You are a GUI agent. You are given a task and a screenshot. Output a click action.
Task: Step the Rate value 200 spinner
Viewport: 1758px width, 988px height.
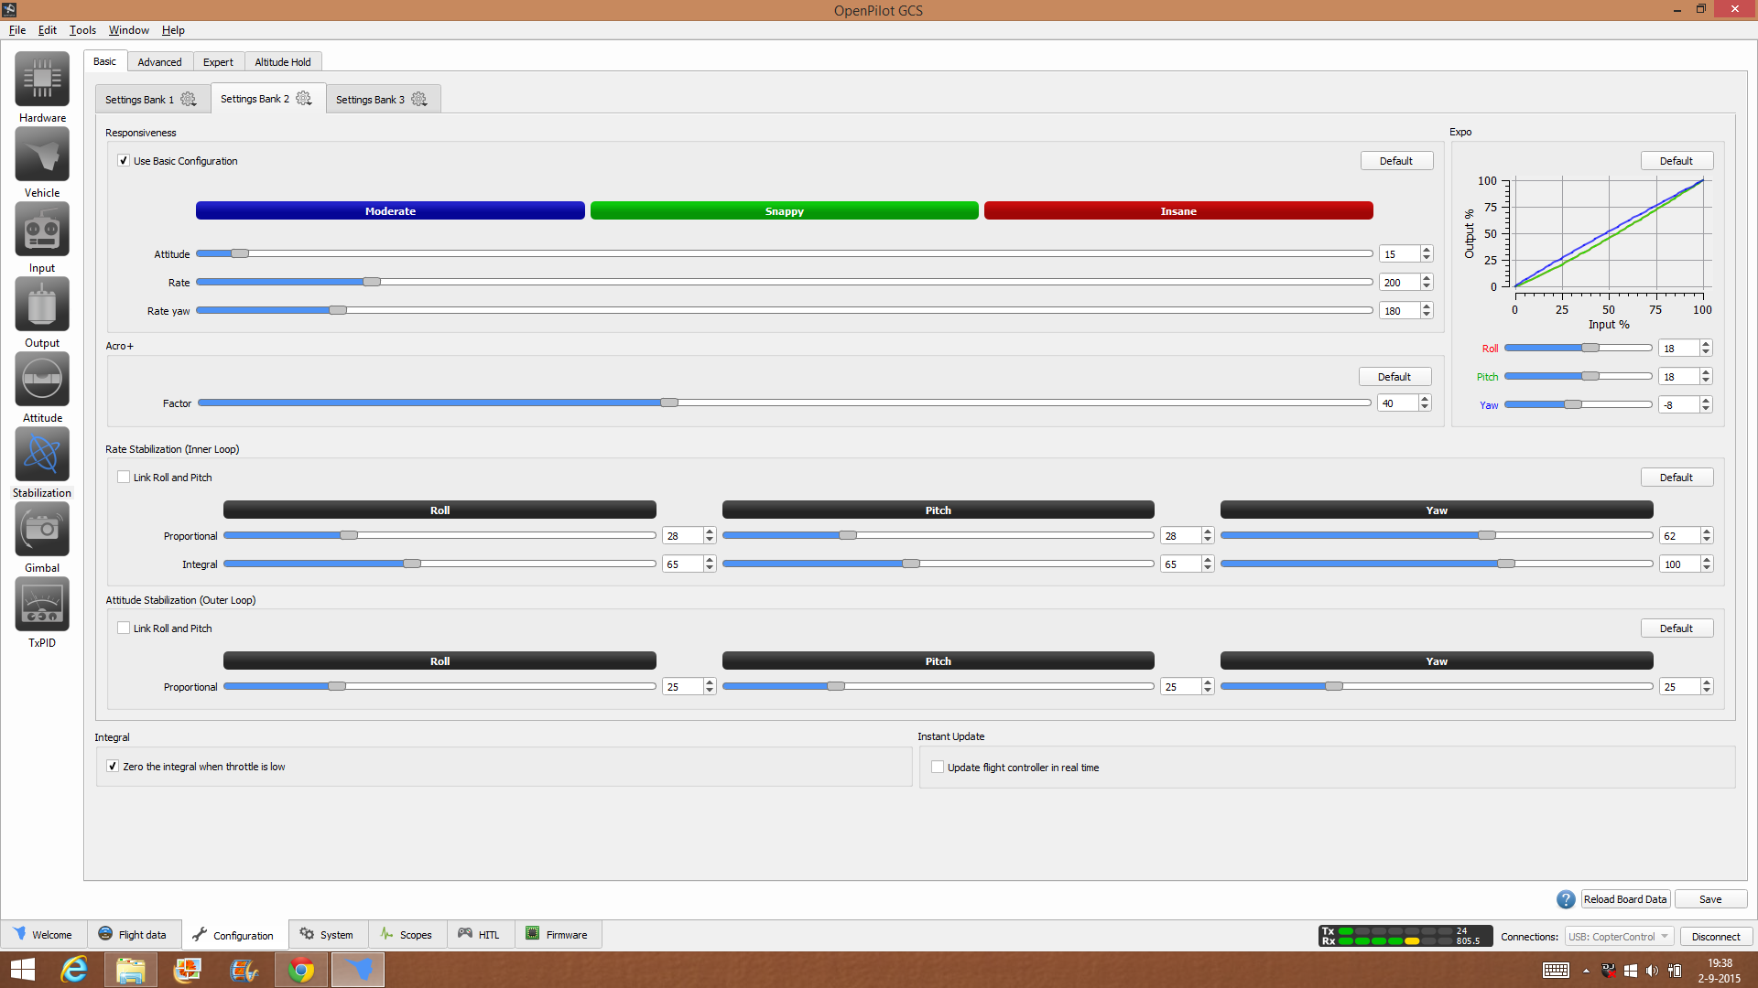point(1427,282)
